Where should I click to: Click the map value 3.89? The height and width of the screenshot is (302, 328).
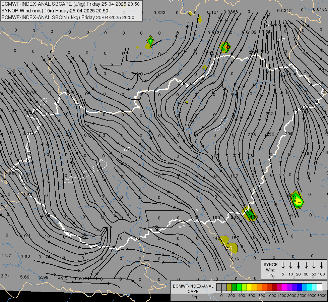pyautogui.click(x=10, y=173)
